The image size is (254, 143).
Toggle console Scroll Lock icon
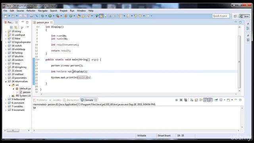(x=196, y=100)
